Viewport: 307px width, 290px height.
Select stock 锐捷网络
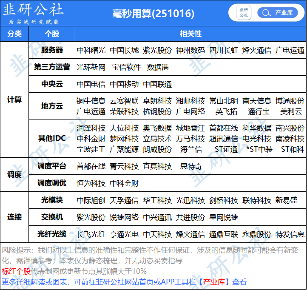point(124,218)
